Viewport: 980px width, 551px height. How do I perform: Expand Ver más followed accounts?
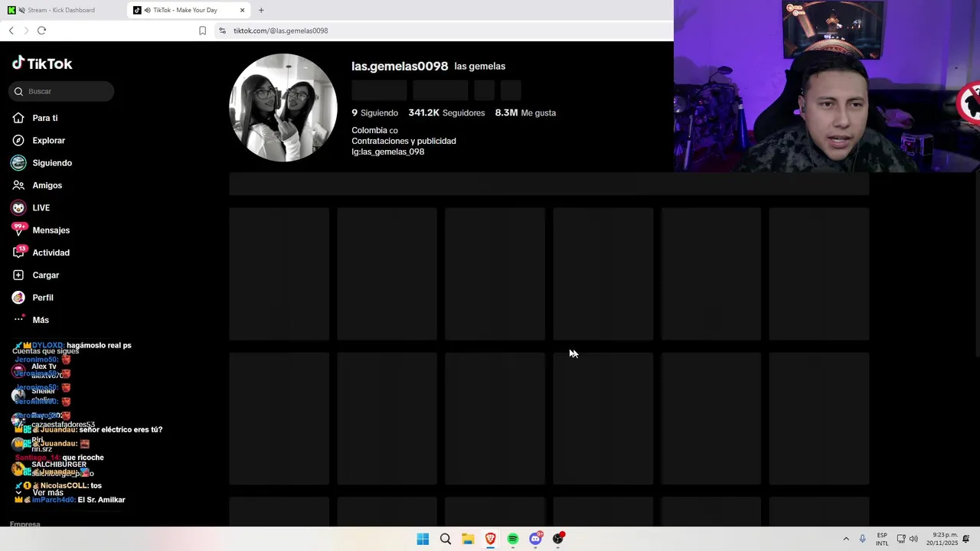(x=47, y=493)
